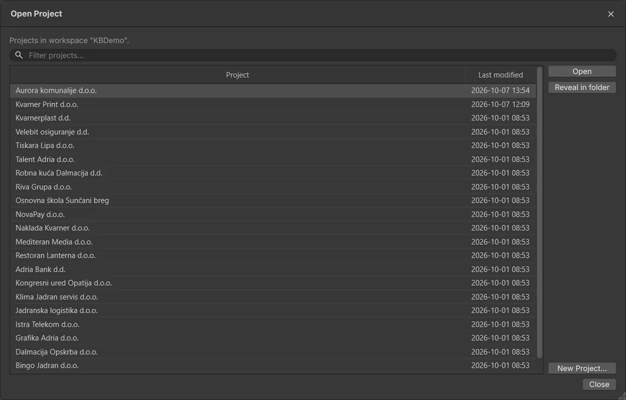Viewport: 626px width, 400px height.
Task: Select Kvarnerplast d.d. project row
Action: [x=273, y=118]
